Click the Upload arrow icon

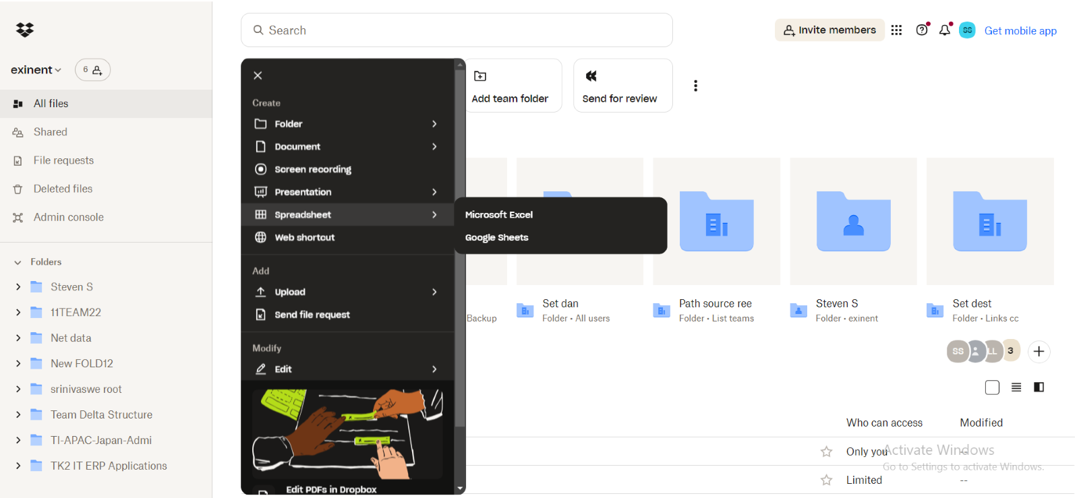tap(260, 292)
